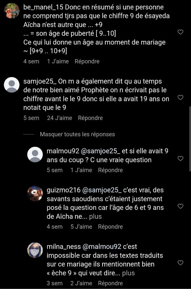The image size is (191, 289).
Task: Expand guizmo216's comment with plus
Action: [95, 216]
